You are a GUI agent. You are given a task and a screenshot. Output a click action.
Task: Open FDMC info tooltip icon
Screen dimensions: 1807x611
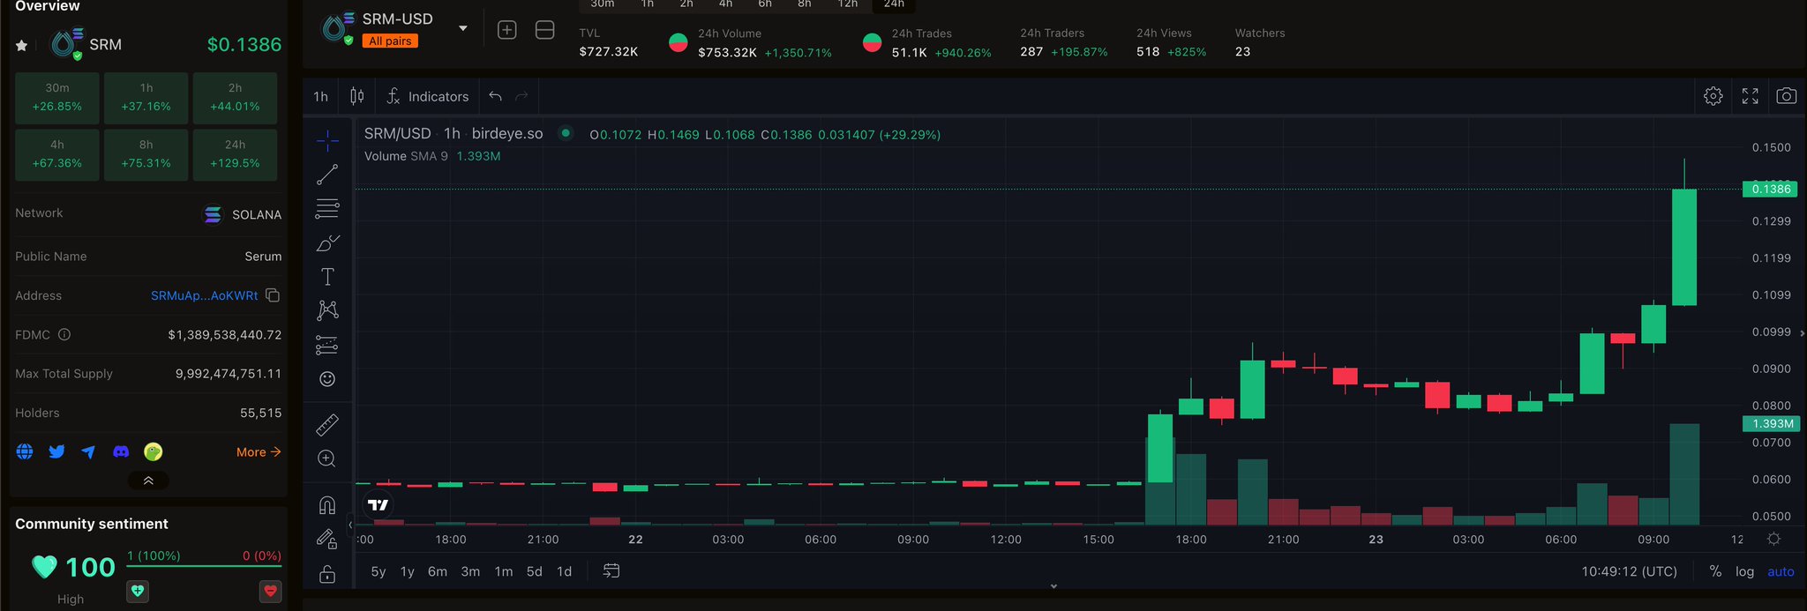coord(64,334)
